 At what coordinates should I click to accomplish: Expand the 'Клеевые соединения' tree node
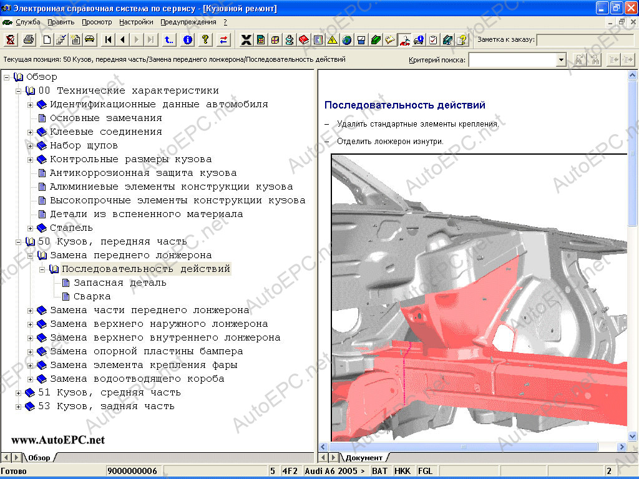pyautogui.click(x=31, y=132)
